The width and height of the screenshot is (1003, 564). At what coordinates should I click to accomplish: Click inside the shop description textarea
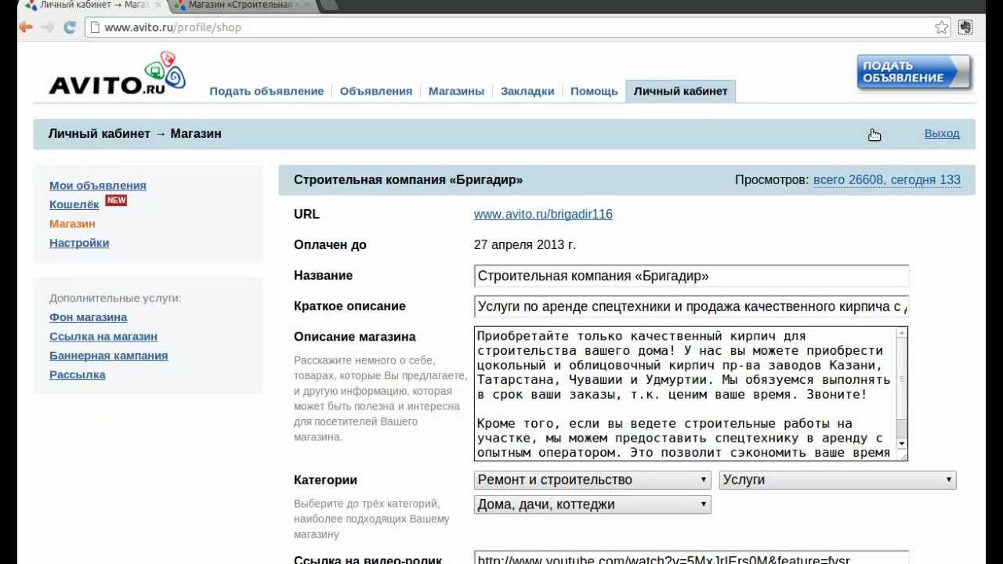coord(685,394)
